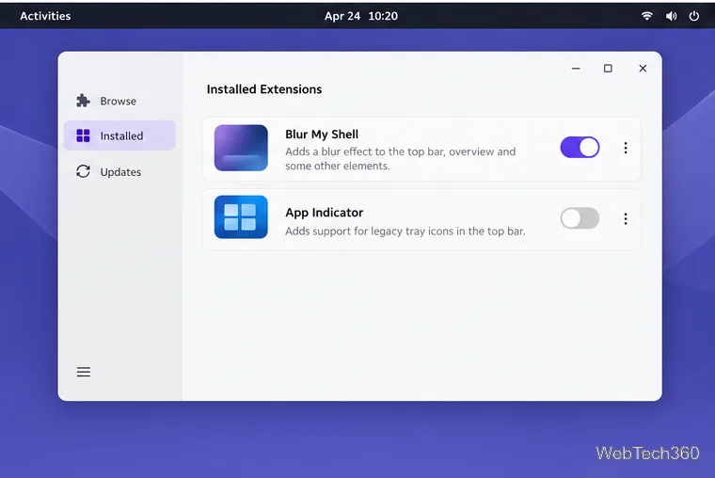The height and width of the screenshot is (478, 715).
Task: Open the Activities overview
Action: [x=45, y=16]
